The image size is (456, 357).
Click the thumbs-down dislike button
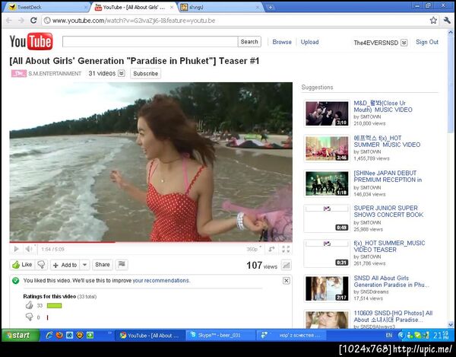[x=41, y=265]
